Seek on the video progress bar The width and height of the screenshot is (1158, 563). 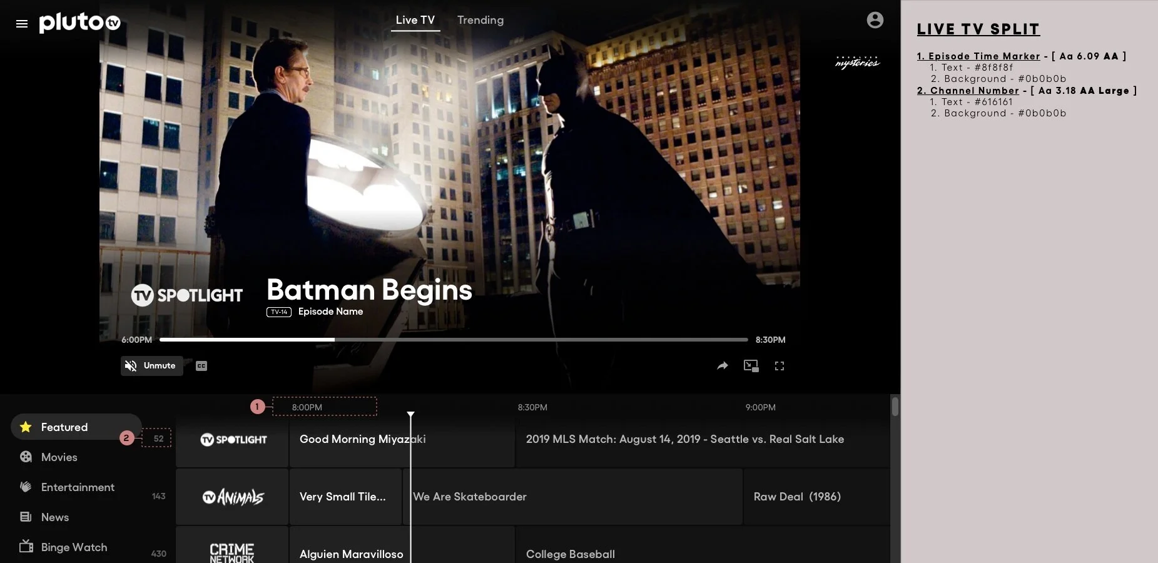click(454, 340)
